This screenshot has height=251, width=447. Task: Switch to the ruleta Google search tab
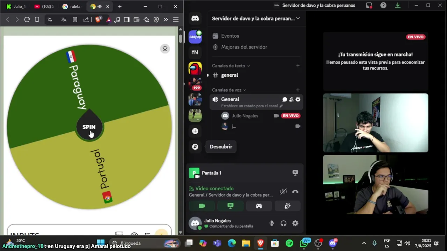point(72,6)
